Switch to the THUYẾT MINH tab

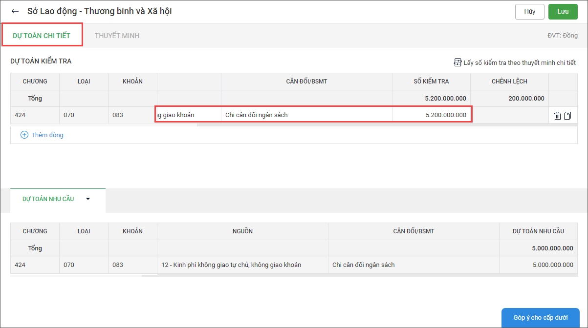coord(117,36)
